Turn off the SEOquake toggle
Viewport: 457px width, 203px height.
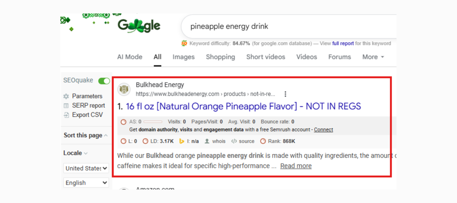[104, 81]
